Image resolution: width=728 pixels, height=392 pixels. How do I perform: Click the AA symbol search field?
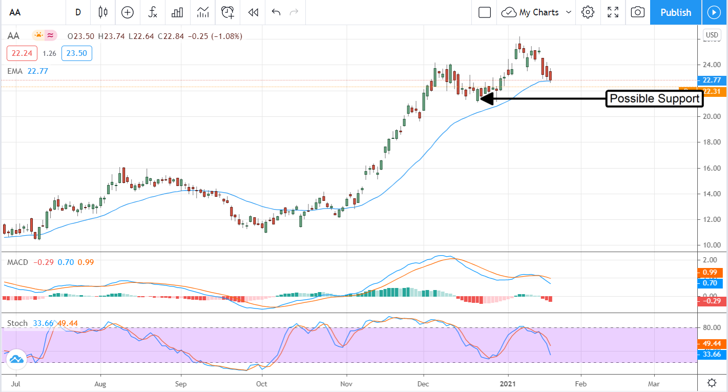pos(20,12)
